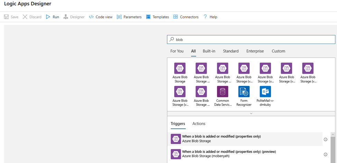Collapse the connector list chevron
The height and width of the screenshot is (163, 337).
coord(251,114)
